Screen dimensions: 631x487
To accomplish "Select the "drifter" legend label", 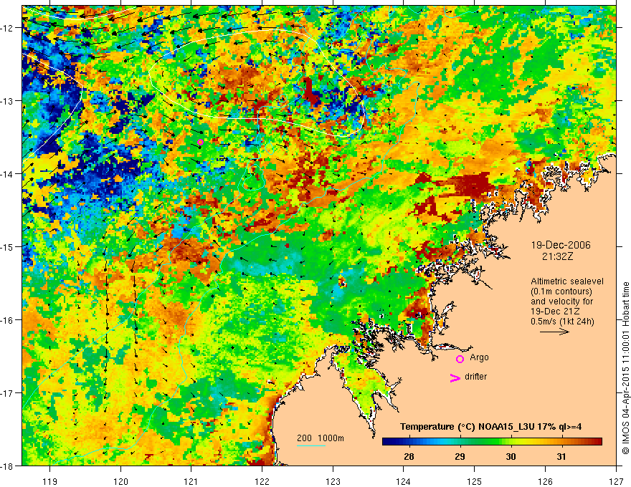I will coord(475,377).
